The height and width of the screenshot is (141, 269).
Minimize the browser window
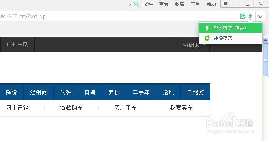237,4
